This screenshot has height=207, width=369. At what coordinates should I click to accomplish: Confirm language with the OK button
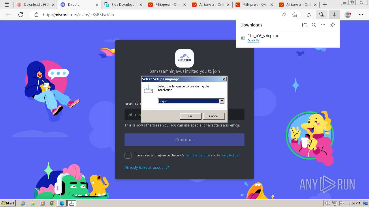coord(190,116)
